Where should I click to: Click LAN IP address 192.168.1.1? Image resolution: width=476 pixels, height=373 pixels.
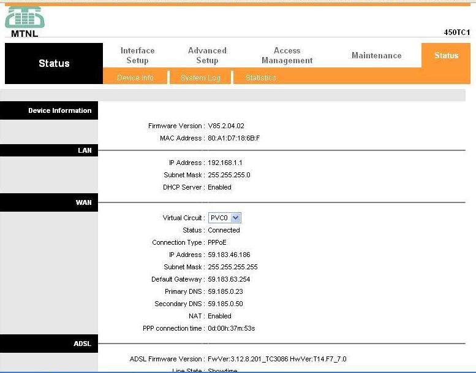225,163
